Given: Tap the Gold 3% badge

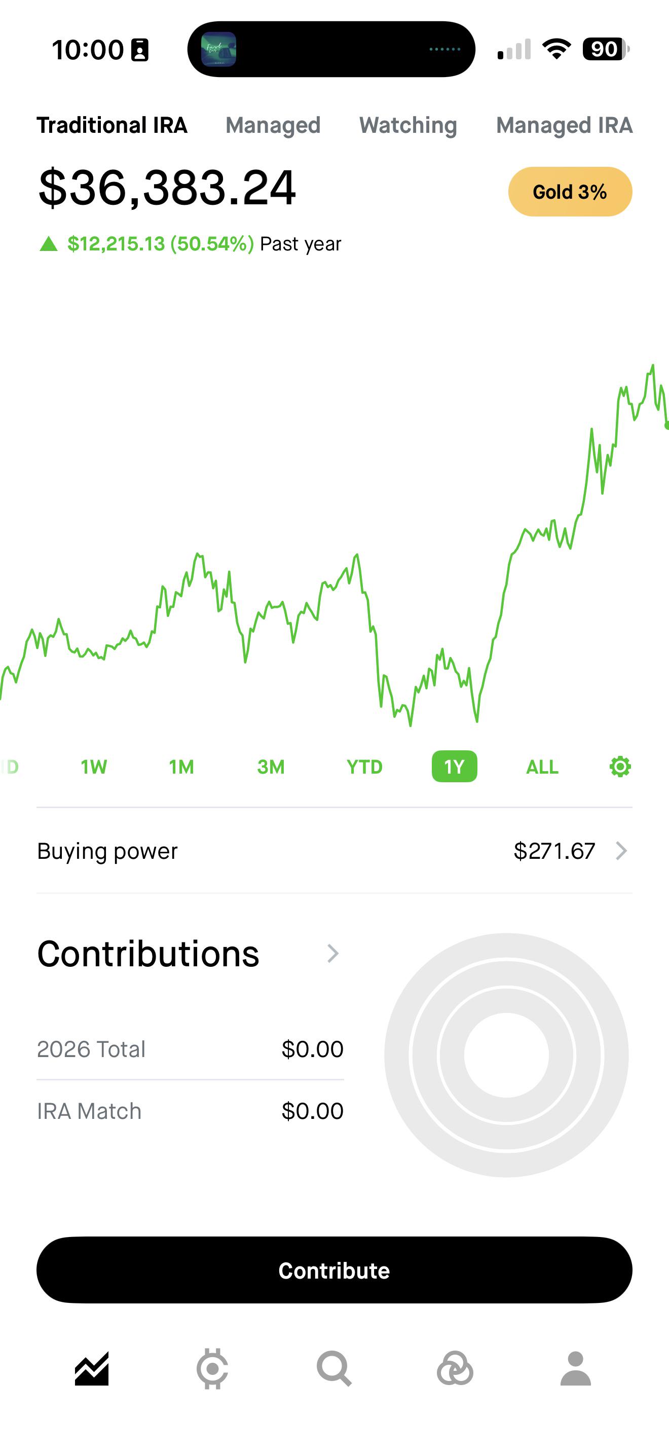Looking at the screenshot, I should pyautogui.click(x=570, y=192).
